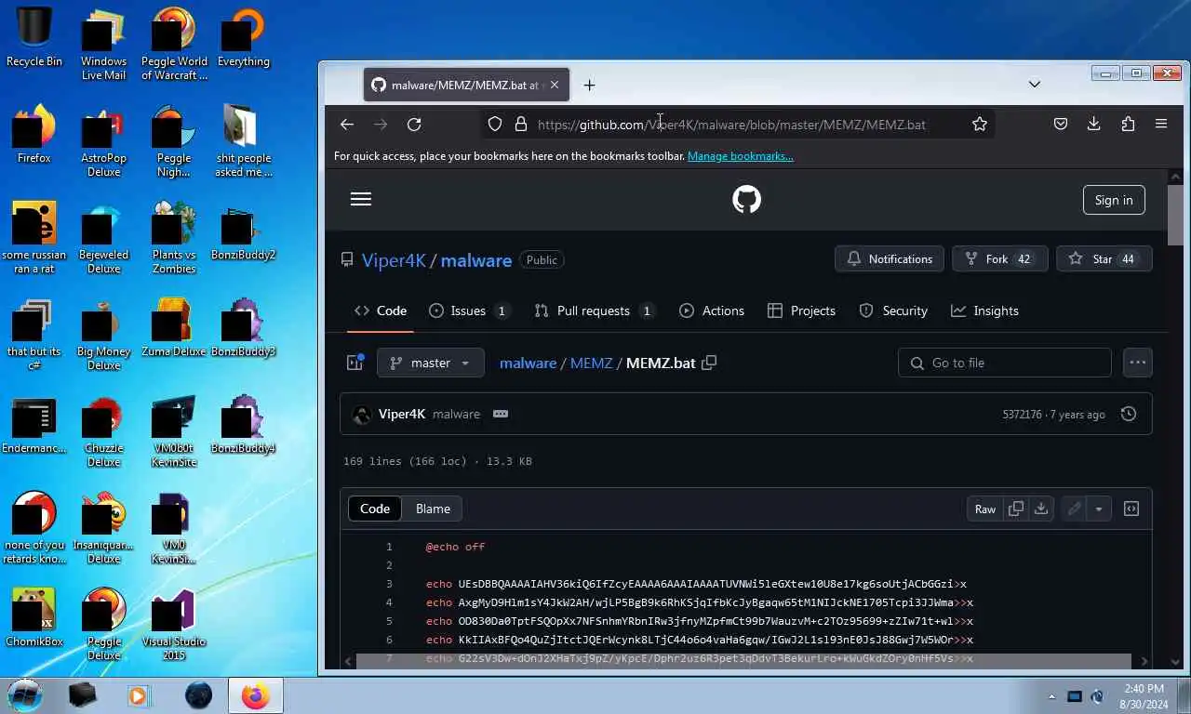Click the horizontal code scrollbar

pyautogui.click(x=743, y=661)
